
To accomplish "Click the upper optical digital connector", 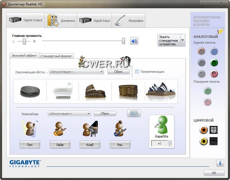I will click(x=214, y=130).
